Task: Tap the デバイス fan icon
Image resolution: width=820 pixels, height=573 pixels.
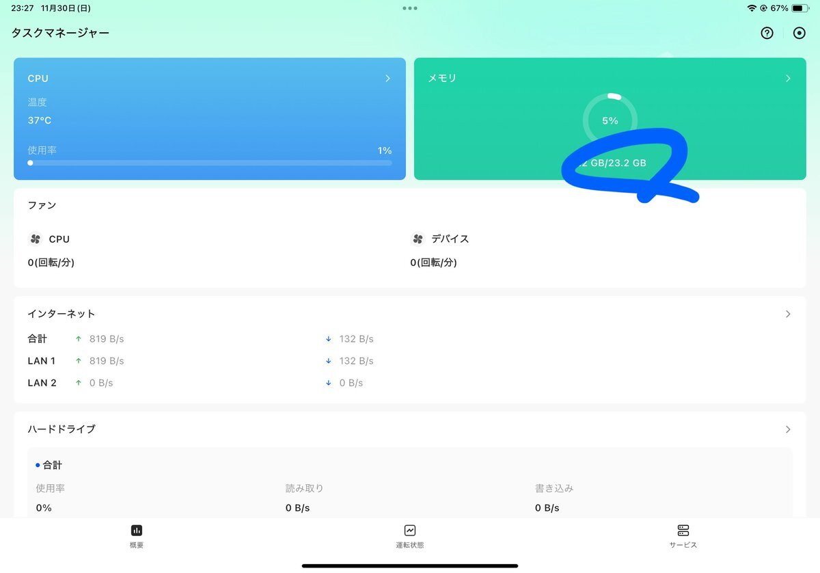Action: click(418, 239)
